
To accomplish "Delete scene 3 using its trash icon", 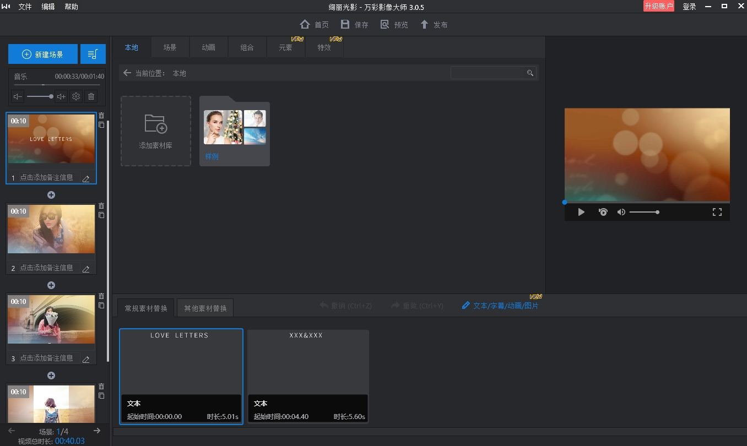I will (x=101, y=296).
